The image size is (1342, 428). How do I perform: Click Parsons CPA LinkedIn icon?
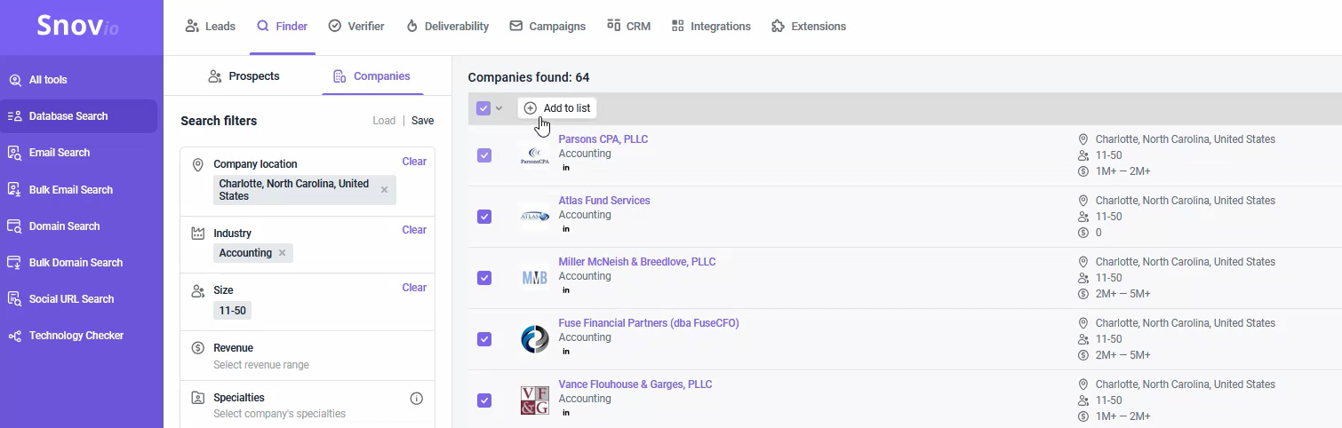tap(565, 168)
